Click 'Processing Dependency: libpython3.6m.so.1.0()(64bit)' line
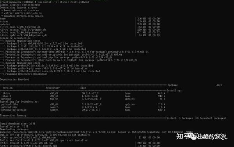 (71, 60)
